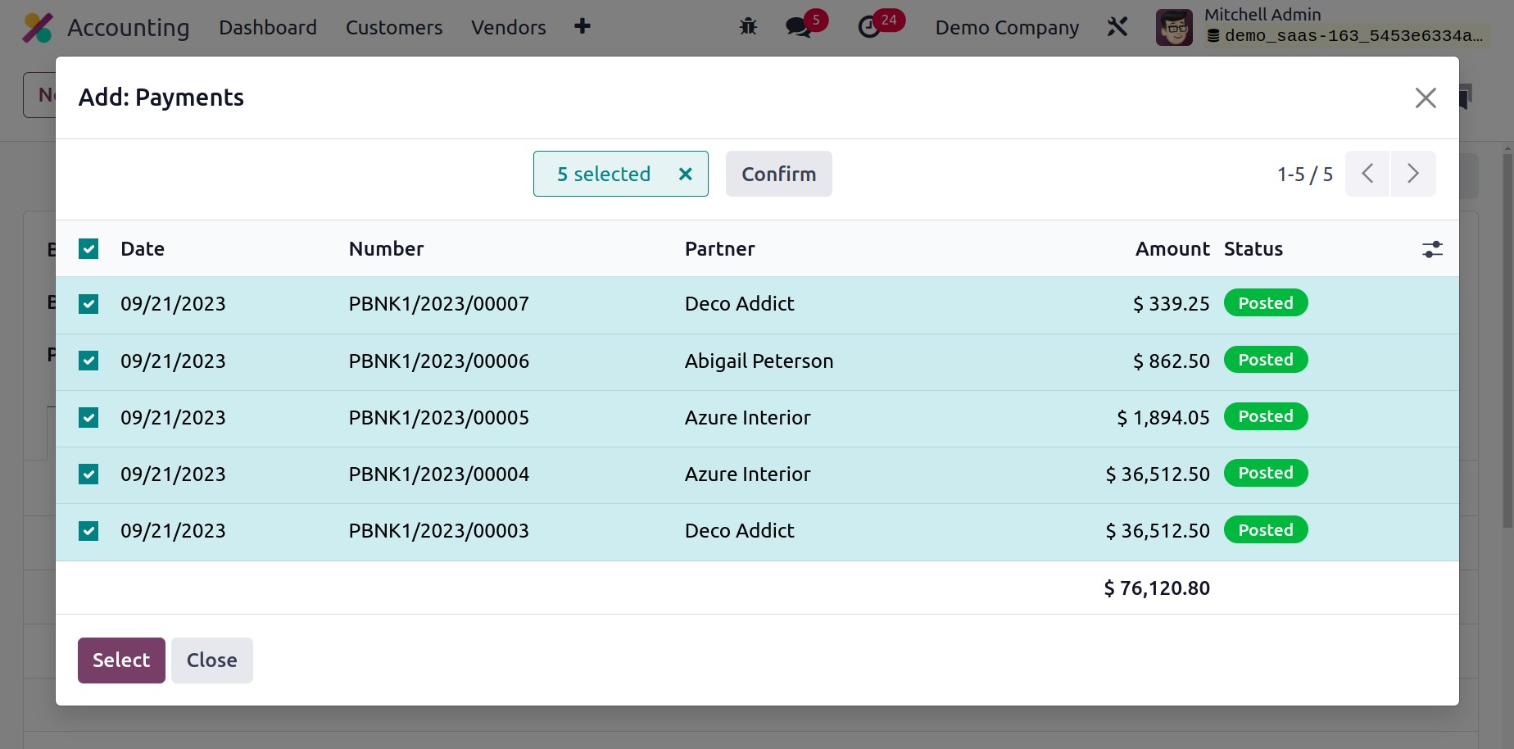The height and width of the screenshot is (749, 1514).
Task: Click the Odoo Accounting app logo
Action: tap(38, 28)
